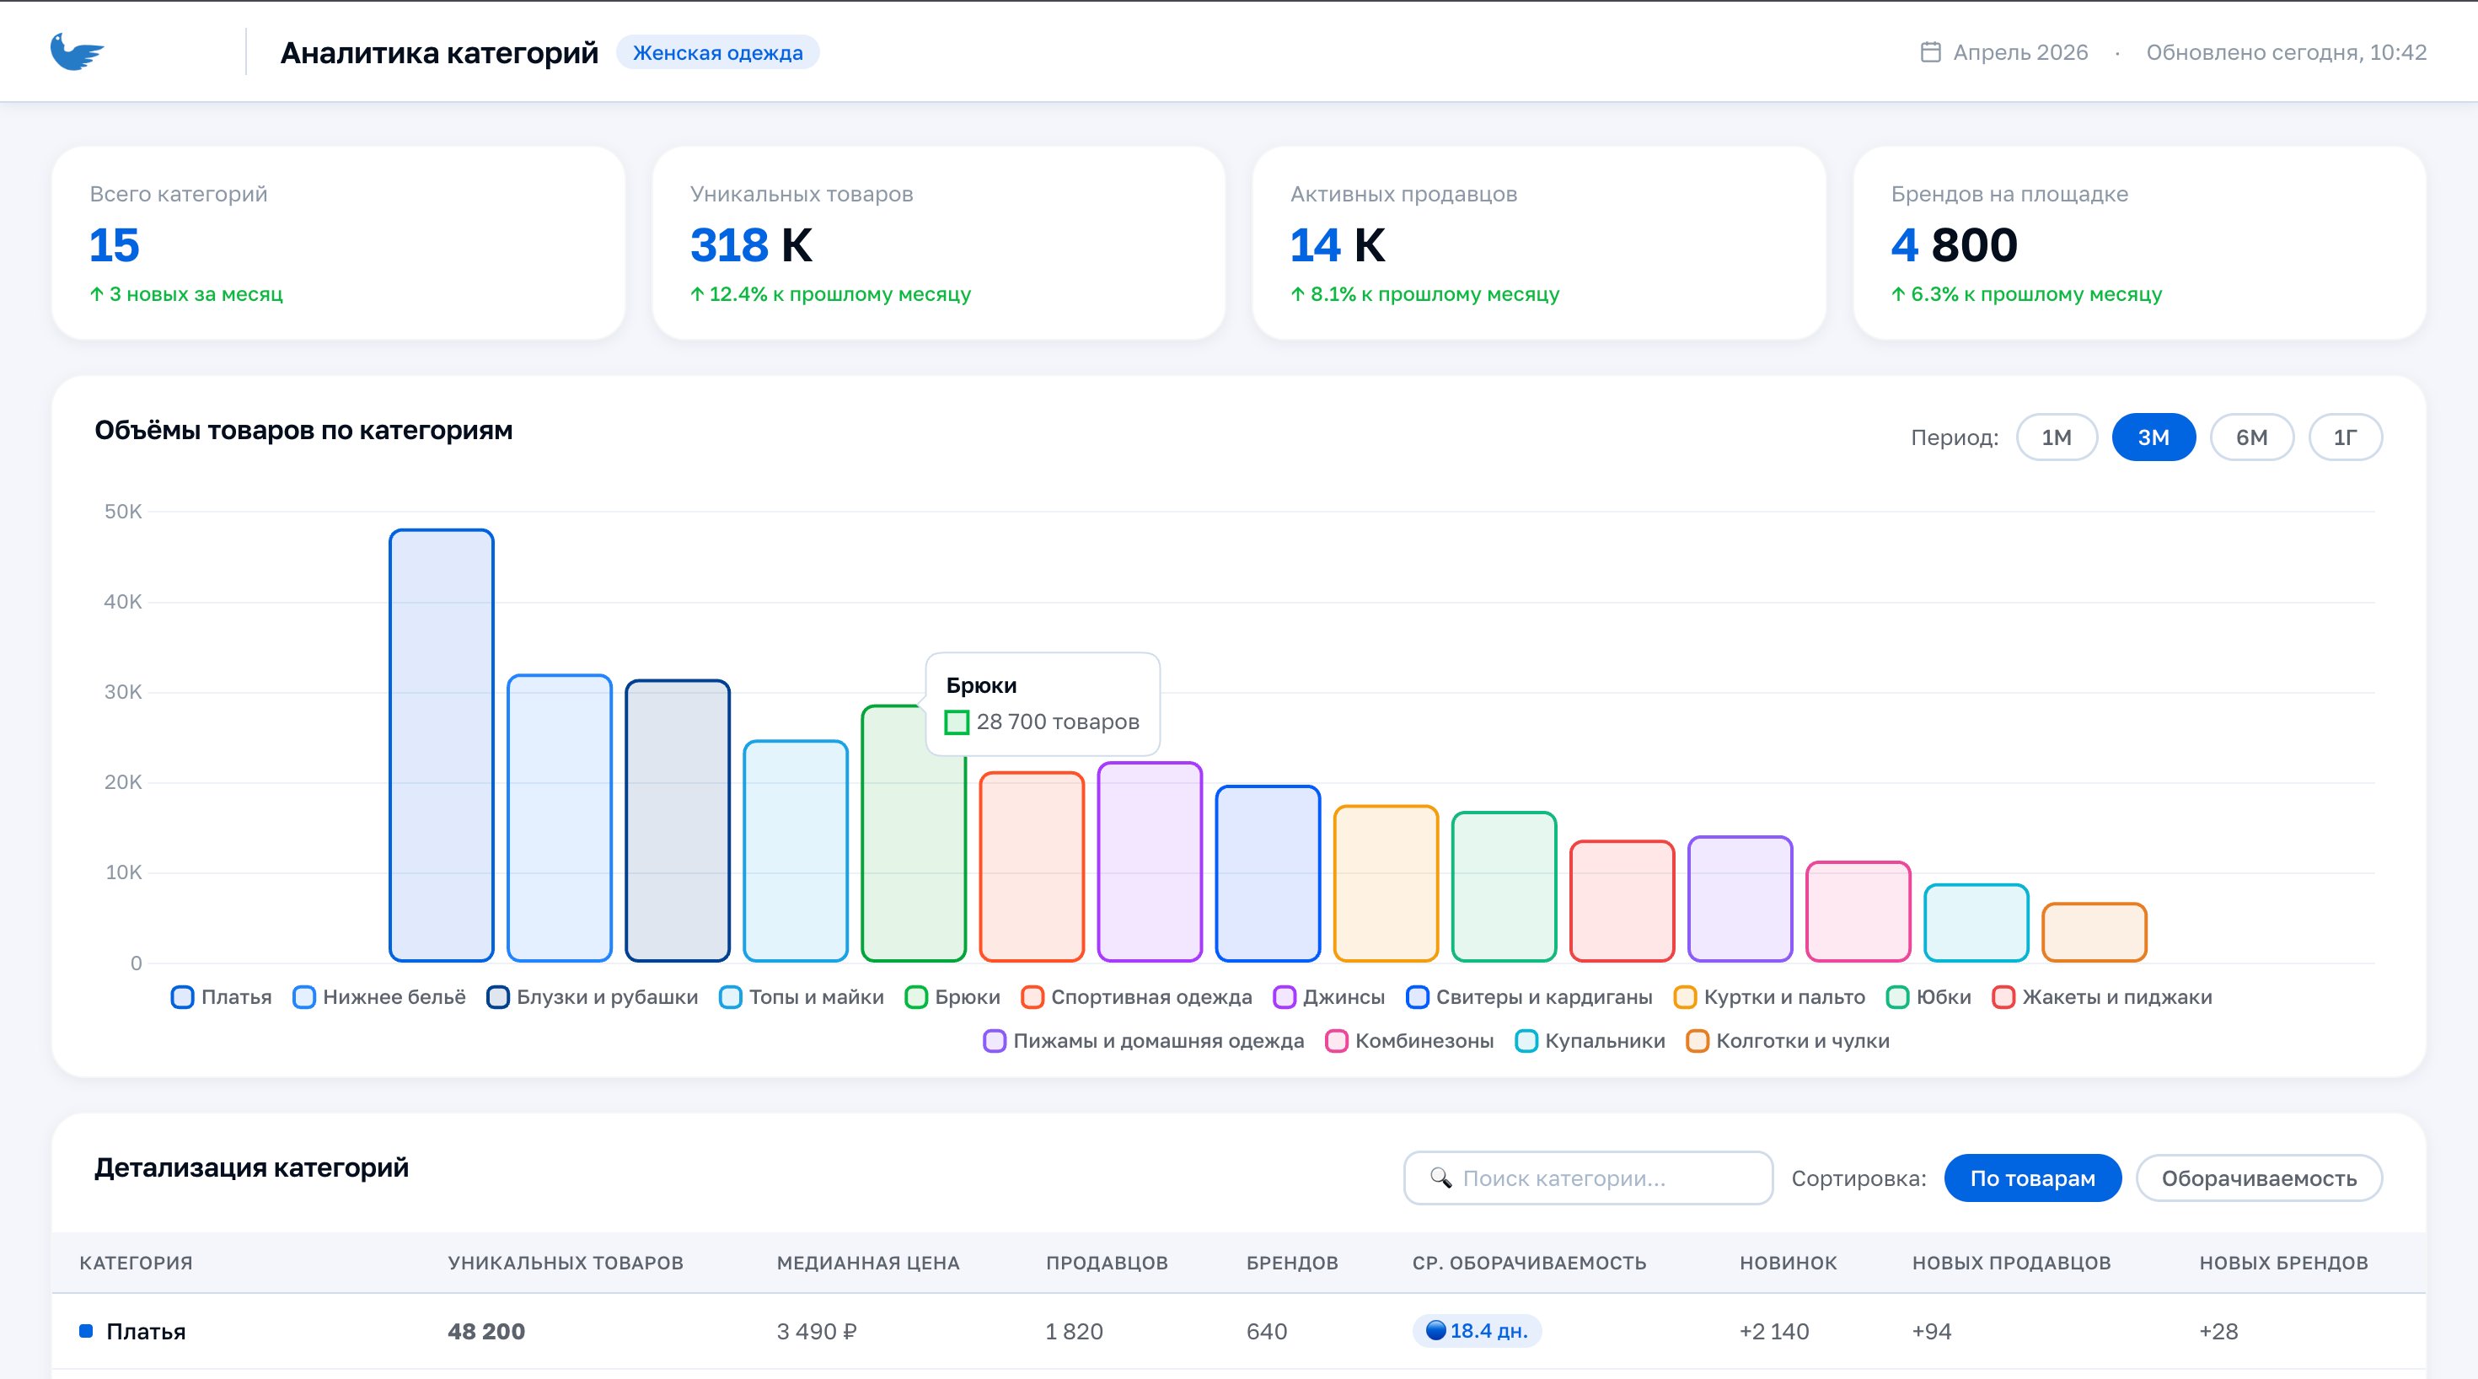Viewport: 2478px width, 1379px height.
Task: Toggle Платья series in chart legend
Action: point(221,997)
